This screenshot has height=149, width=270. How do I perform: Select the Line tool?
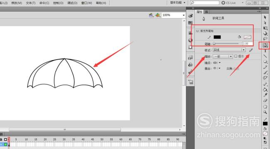tap(265, 56)
